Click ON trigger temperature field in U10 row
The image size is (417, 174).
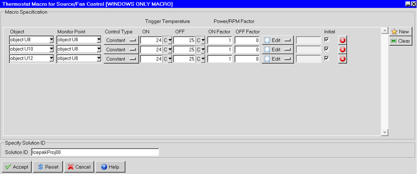(151, 50)
